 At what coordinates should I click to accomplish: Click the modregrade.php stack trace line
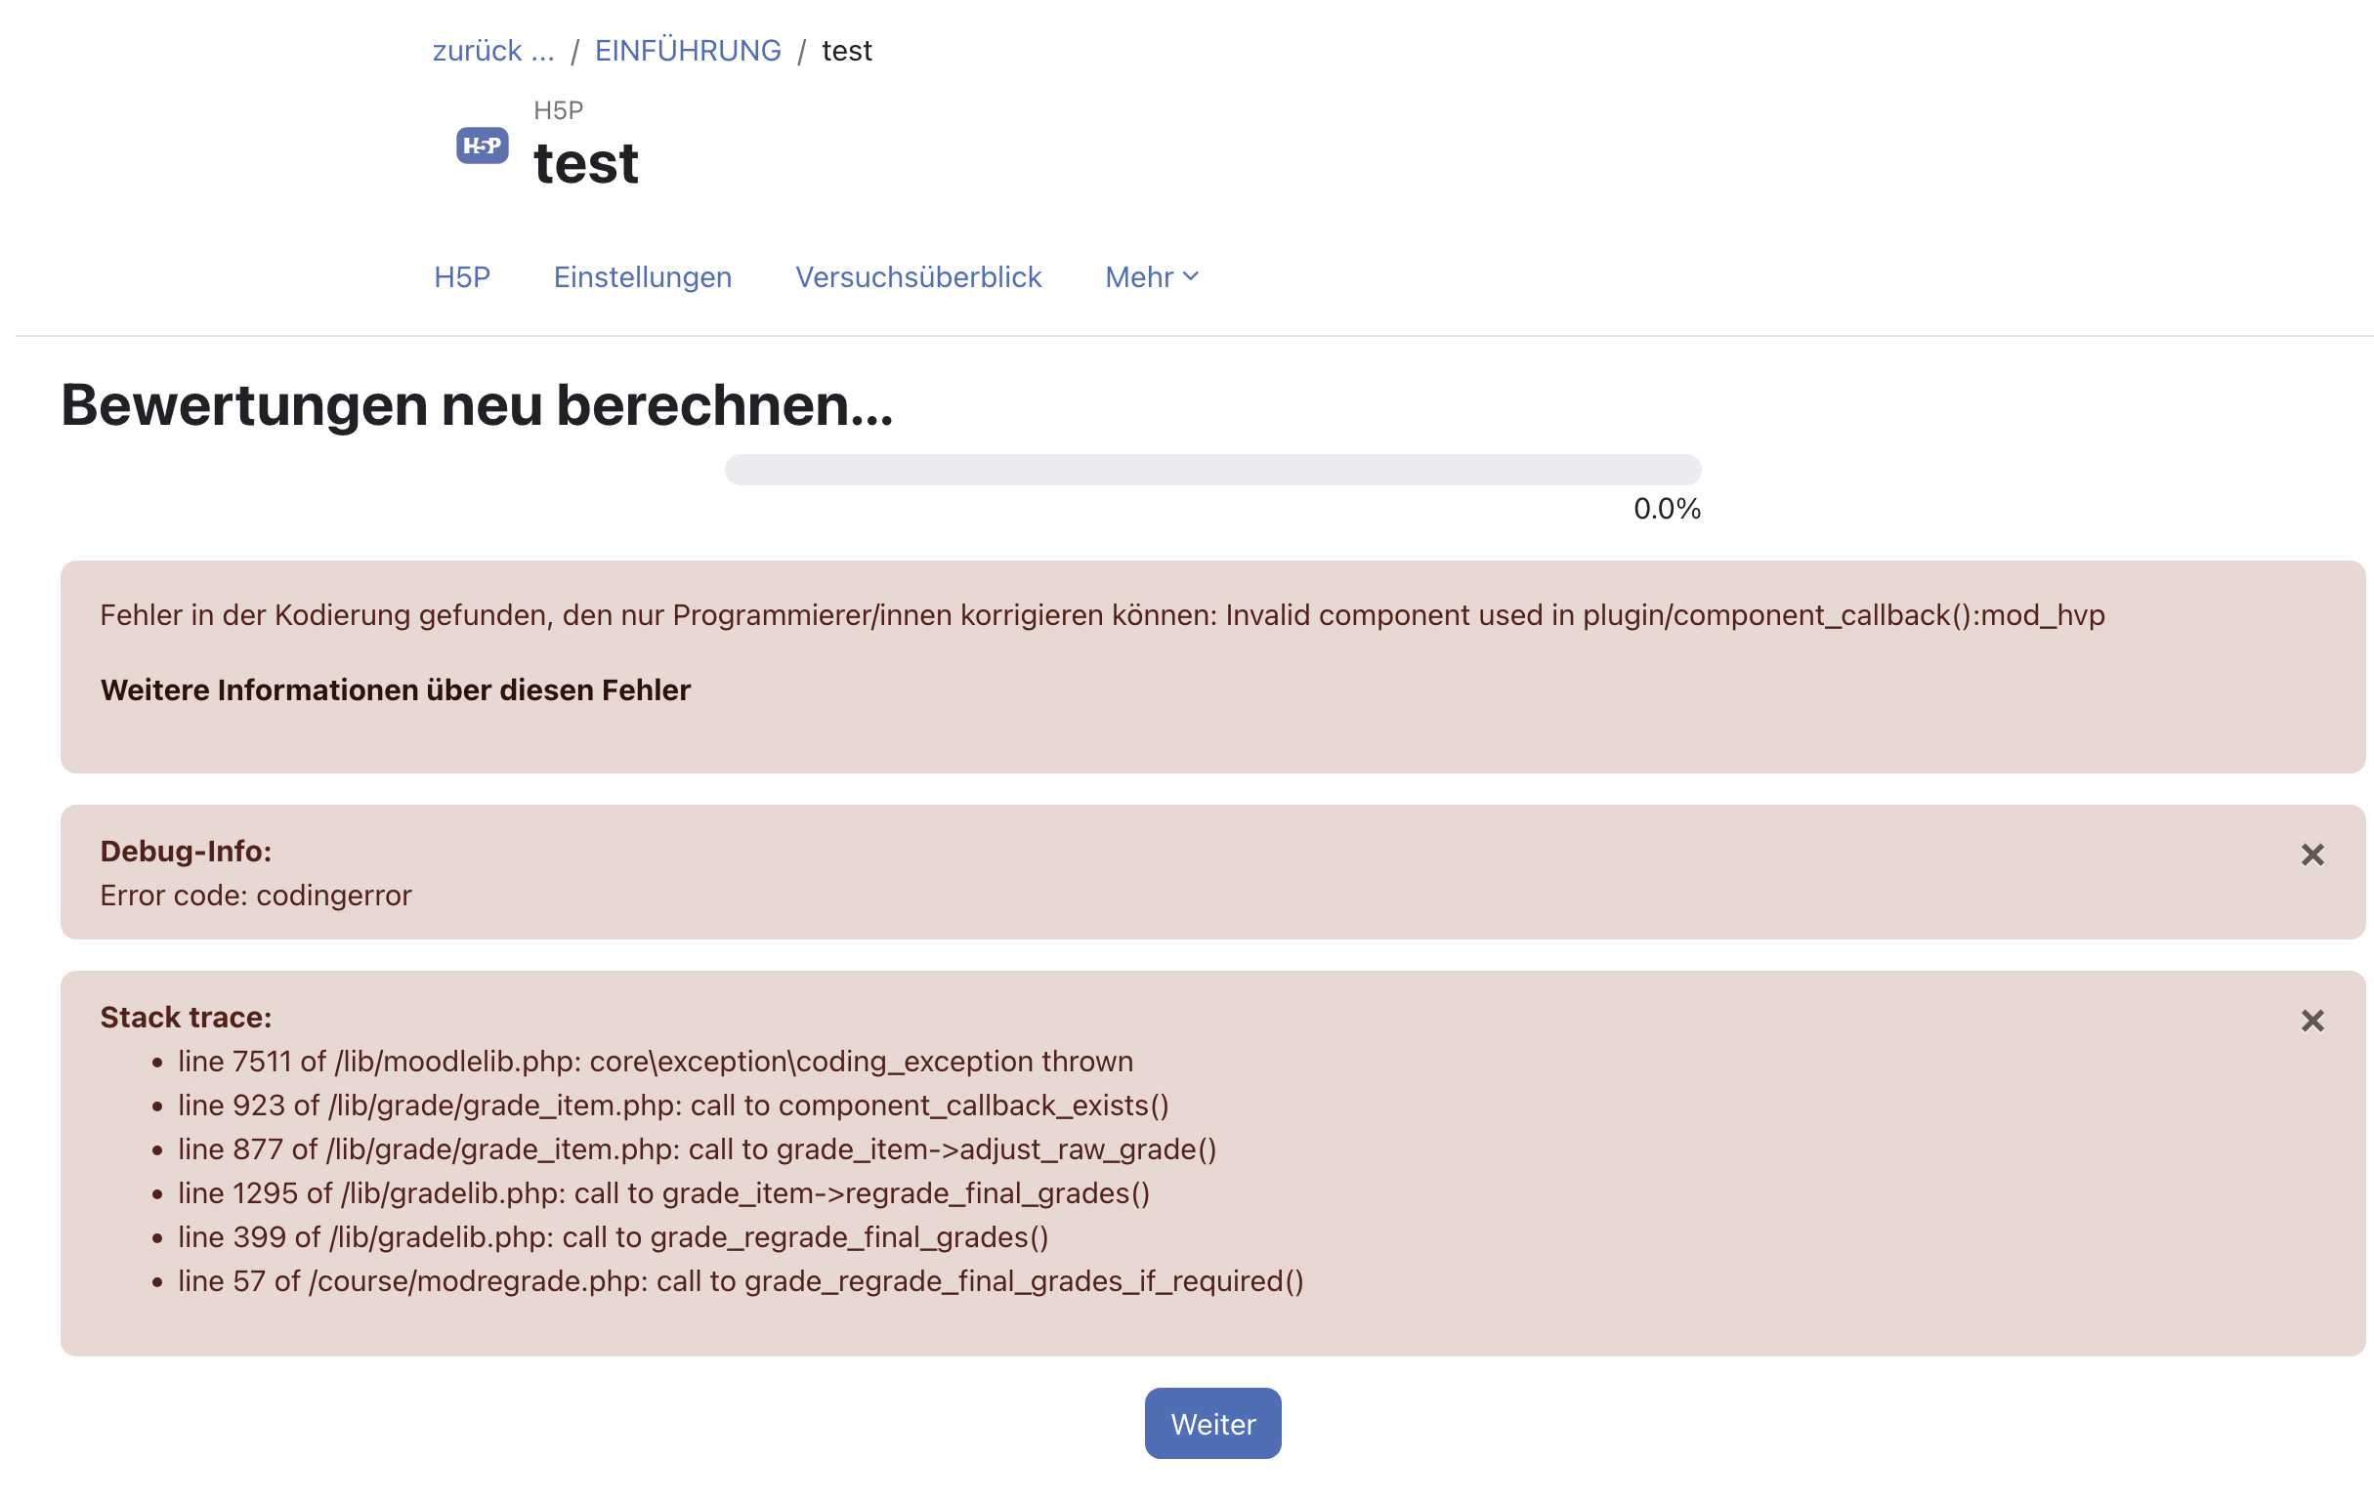point(740,1280)
